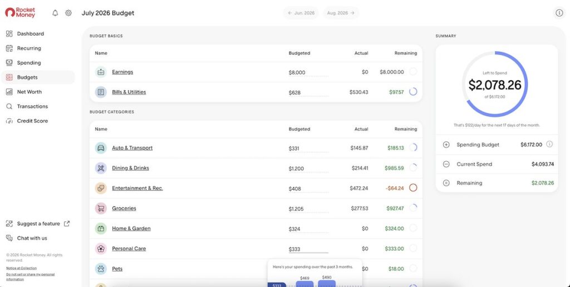Viewport: 570px width, 287px height.
Task: Open Auto & Transport category
Action: pos(132,148)
